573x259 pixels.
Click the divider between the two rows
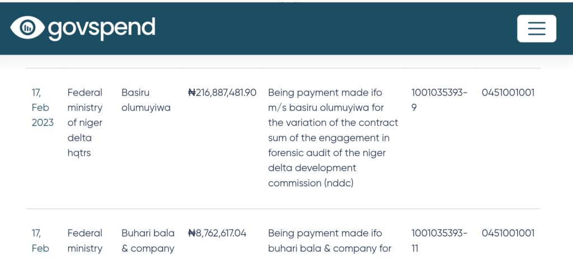pyautogui.click(x=283, y=209)
